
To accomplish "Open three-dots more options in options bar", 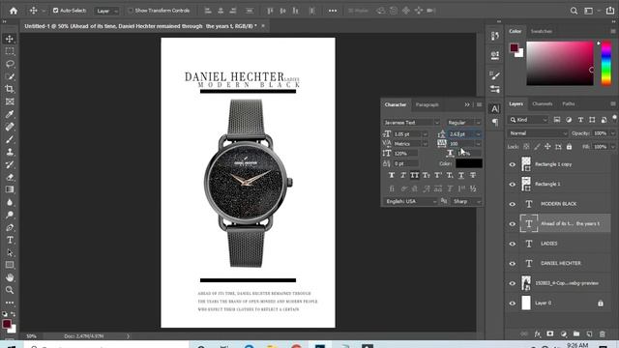I will pos(333,11).
